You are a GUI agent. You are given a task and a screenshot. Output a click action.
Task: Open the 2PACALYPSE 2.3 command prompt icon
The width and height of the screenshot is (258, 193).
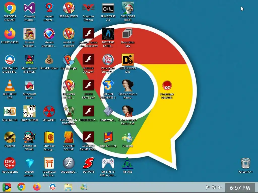click(108, 8)
